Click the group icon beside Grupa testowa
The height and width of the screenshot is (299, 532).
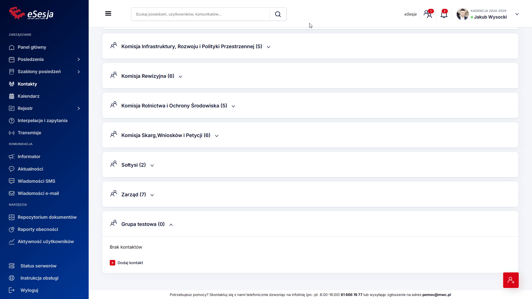[x=114, y=223]
